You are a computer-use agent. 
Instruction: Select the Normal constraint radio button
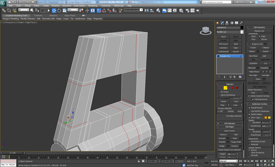pos(260,39)
